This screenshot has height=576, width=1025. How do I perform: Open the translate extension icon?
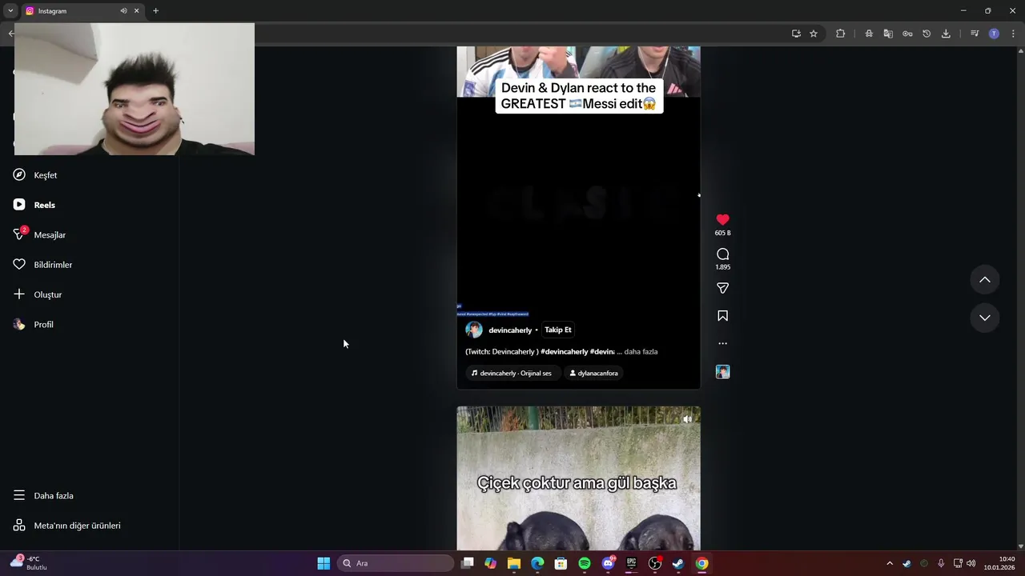888,34
